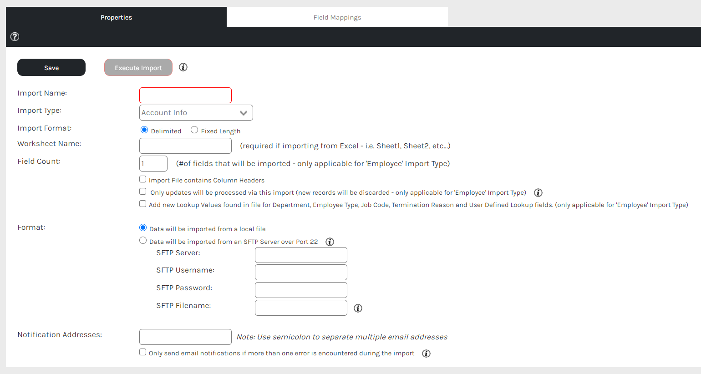Choose import from SFTP Server option
This screenshot has height=374, width=701.
[x=143, y=241]
